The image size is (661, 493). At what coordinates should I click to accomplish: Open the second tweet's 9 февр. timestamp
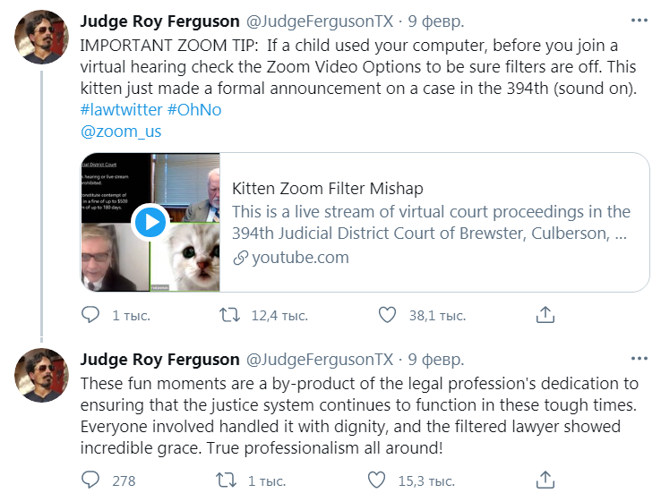(x=436, y=360)
